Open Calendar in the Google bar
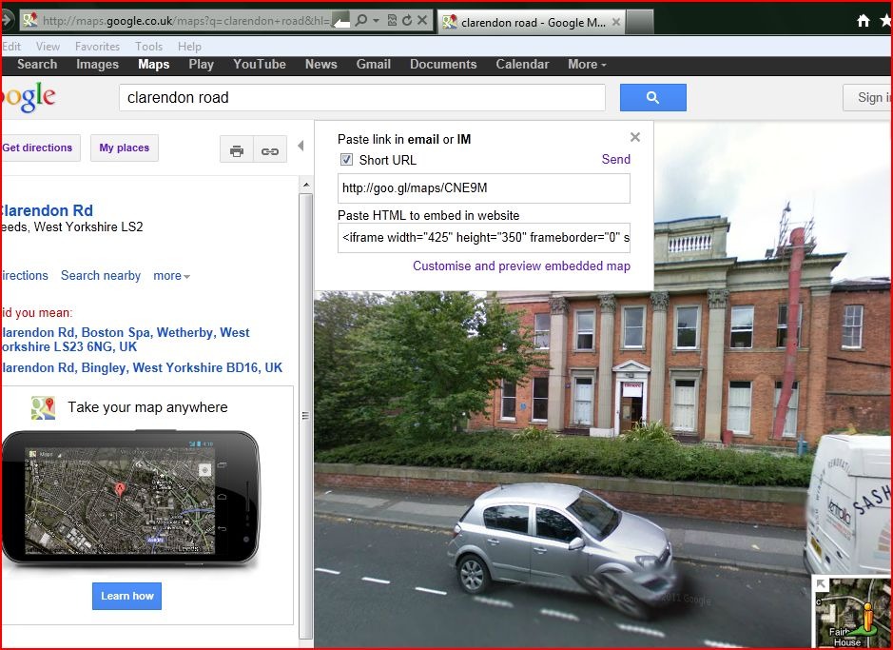 522,65
